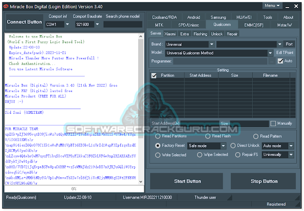Open the Menu dropdown in title bar

[272, 6]
